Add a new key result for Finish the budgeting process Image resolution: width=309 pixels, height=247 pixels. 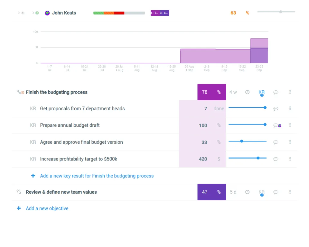(x=97, y=176)
